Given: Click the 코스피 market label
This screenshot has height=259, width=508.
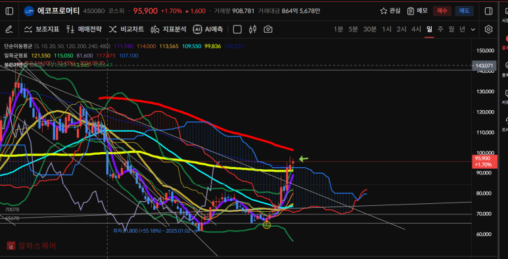Looking at the screenshot, I should coord(117,11).
